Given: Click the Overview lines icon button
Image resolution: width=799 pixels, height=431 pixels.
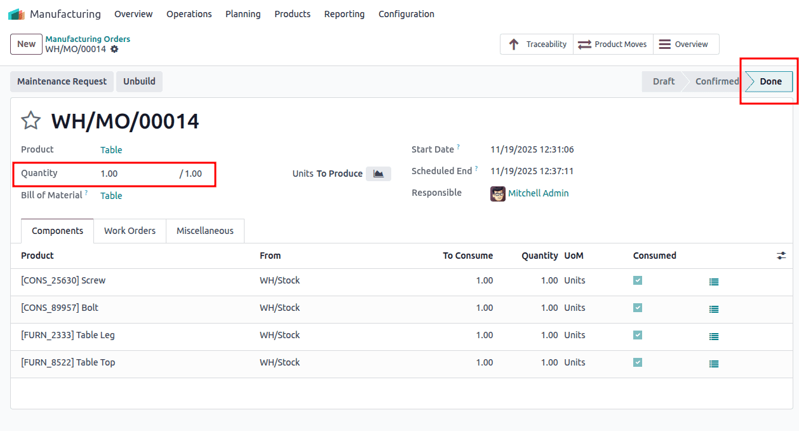Looking at the screenshot, I should click(x=663, y=44).
